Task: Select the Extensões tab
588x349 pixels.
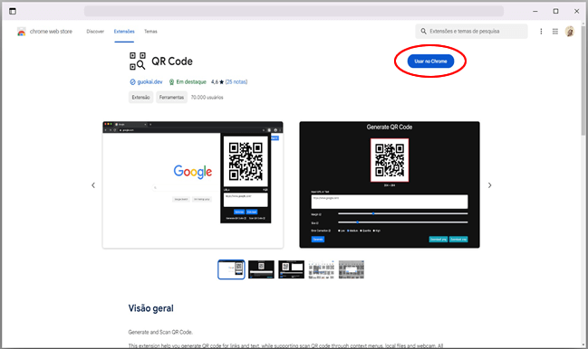Action: tap(124, 32)
